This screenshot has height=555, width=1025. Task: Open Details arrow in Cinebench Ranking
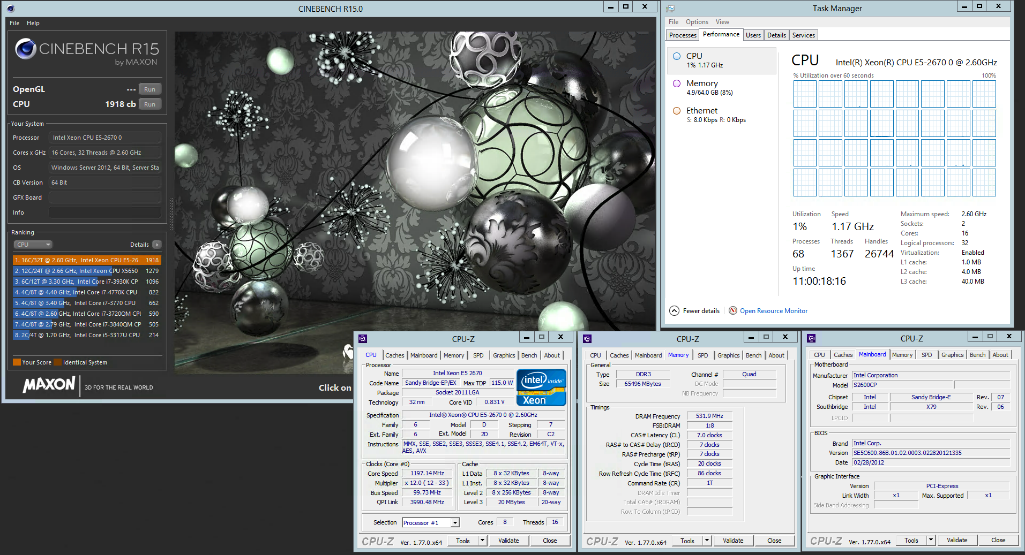click(x=156, y=245)
